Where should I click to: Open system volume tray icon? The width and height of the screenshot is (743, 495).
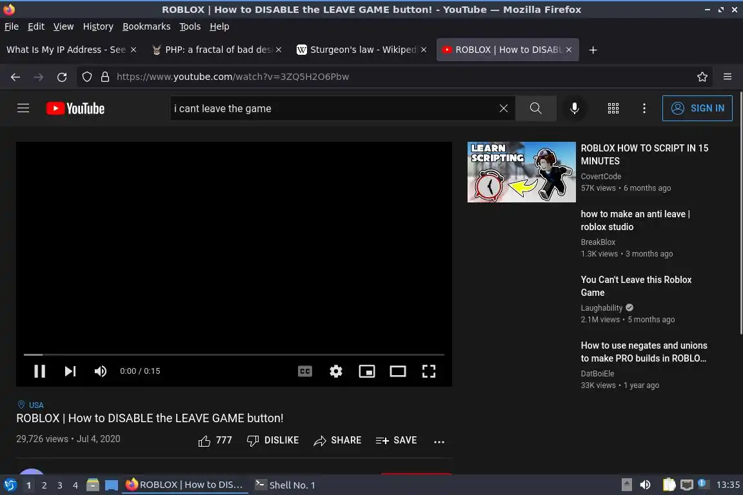(645, 485)
